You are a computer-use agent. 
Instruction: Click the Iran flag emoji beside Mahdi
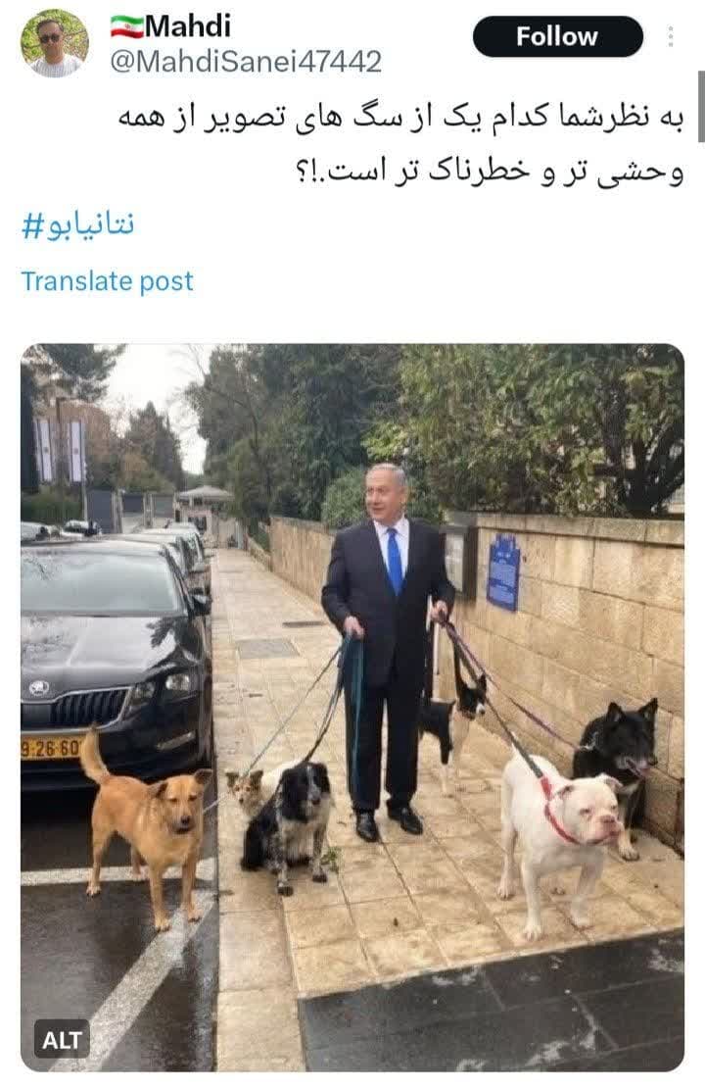[x=127, y=26]
